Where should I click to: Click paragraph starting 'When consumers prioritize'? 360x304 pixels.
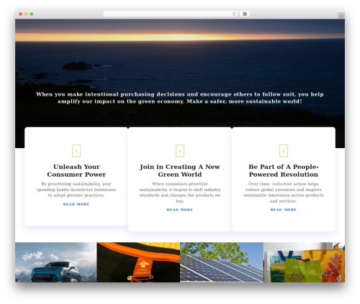tap(180, 193)
